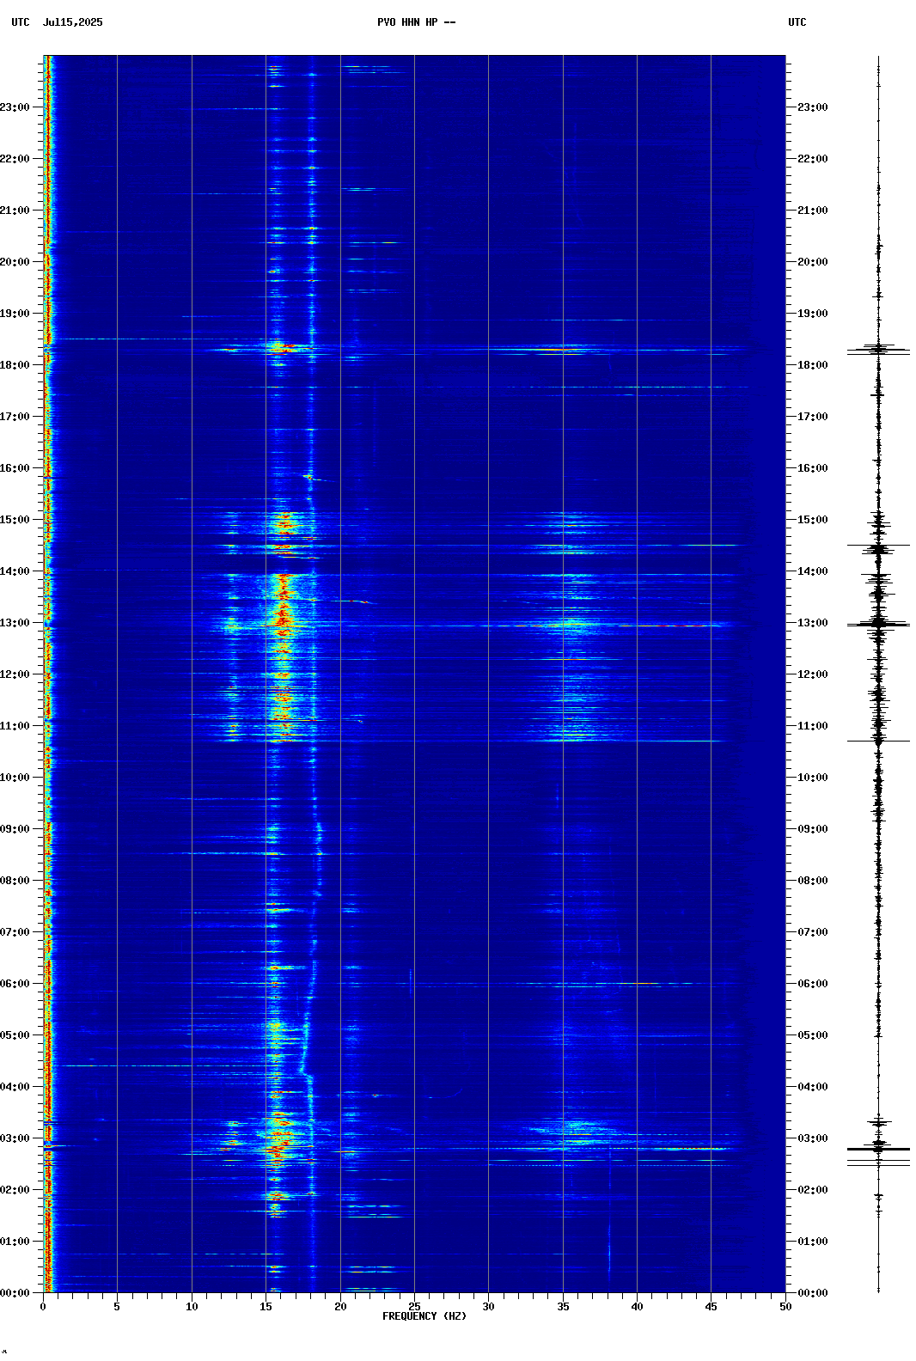916x1361 pixels.
Task: Click the 08:00 label on the right time axis
Action: (x=813, y=881)
